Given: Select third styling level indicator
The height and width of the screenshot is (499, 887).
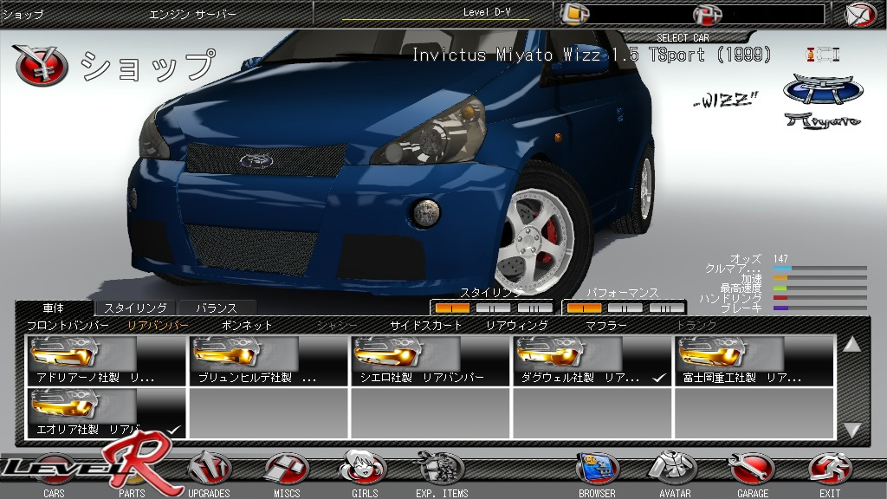Looking at the screenshot, I should (x=534, y=308).
